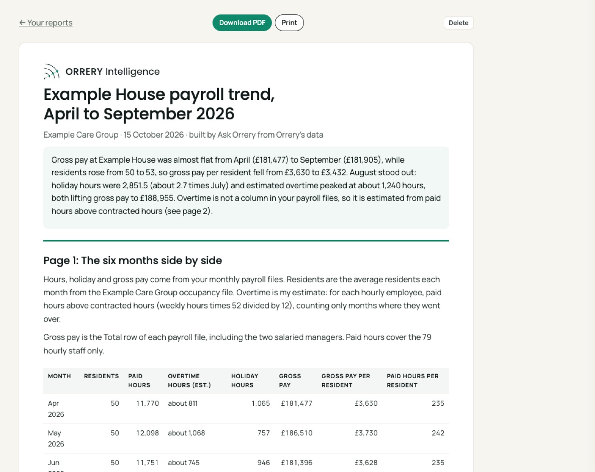Click the PAID HOURS PER RESIDENT header

[412, 381]
